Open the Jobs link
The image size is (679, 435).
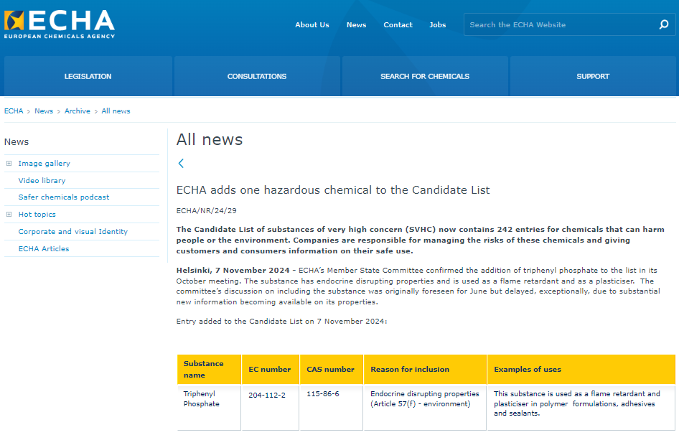point(437,24)
